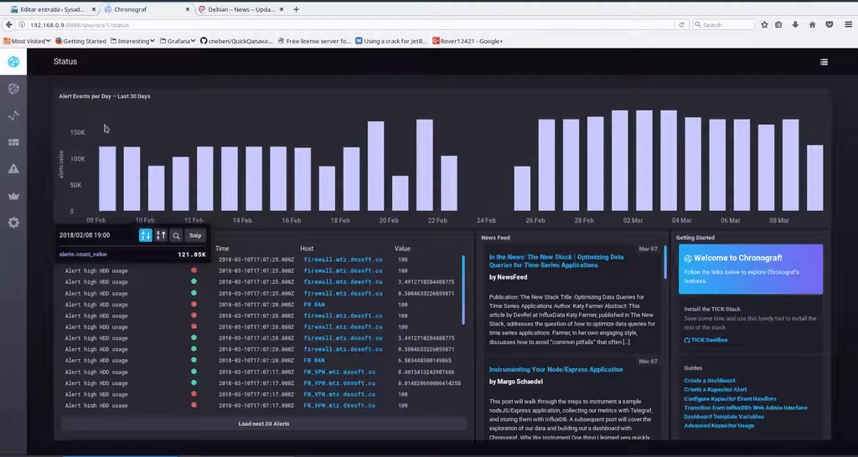The image size is (858, 457).
Task: Close the Chronograf browser tab
Action: coord(188,9)
